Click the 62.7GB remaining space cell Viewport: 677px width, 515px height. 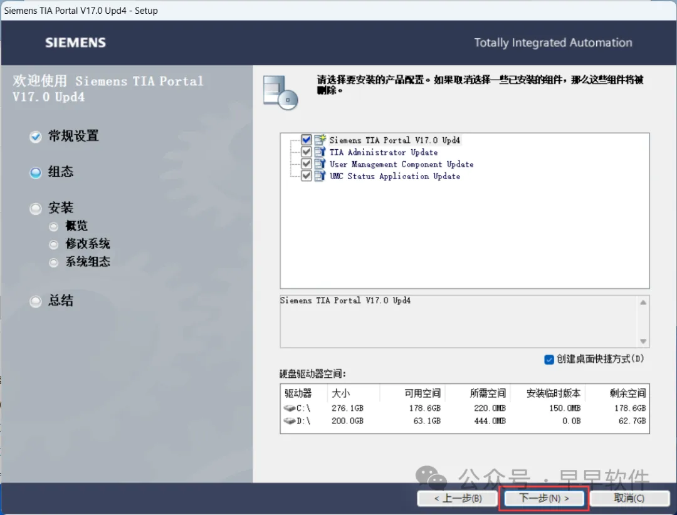click(x=632, y=421)
